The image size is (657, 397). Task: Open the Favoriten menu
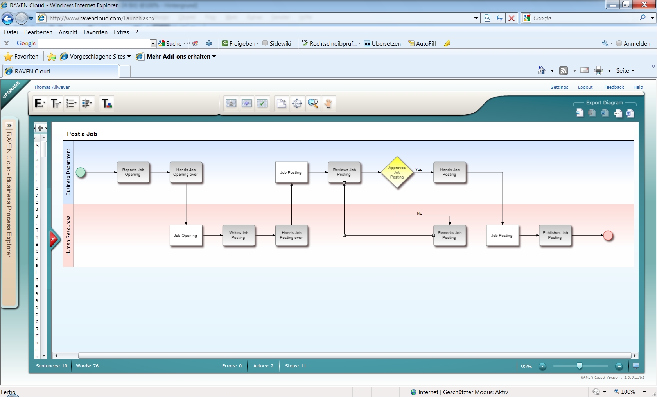click(95, 32)
